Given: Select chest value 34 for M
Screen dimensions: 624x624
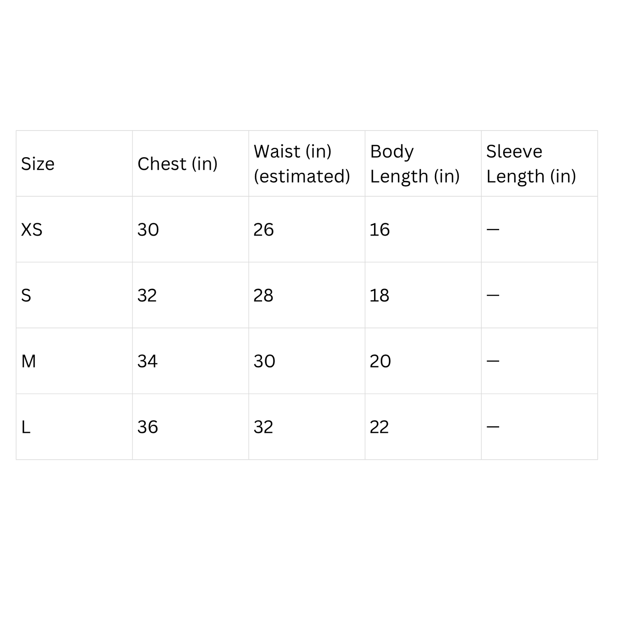Looking at the screenshot, I should (147, 362).
